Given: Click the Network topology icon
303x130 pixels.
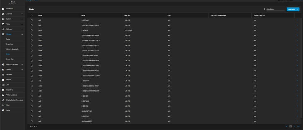Looking at the screenshot, I should pyautogui.click(x=3, y=29).
